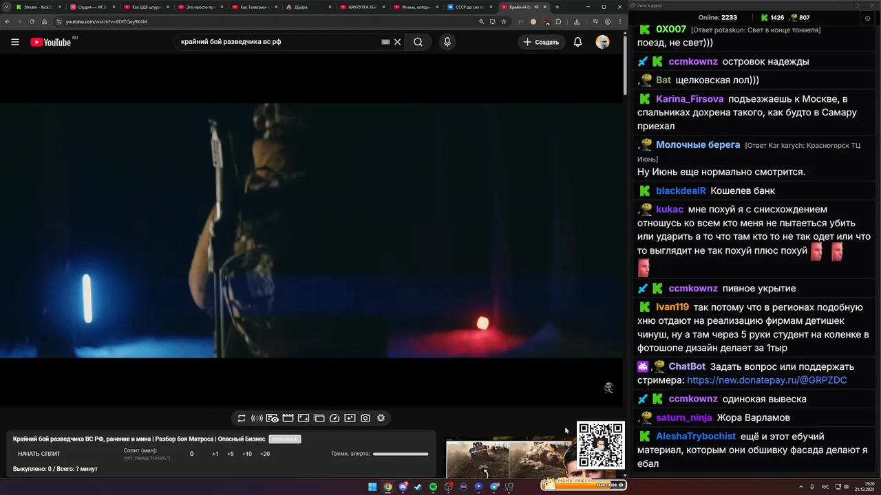Toggle the loop icon in player toolbar

242,418
